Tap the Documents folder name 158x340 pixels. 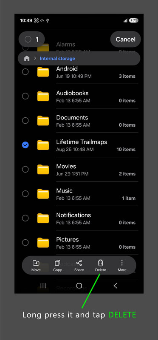coord(72,118)
